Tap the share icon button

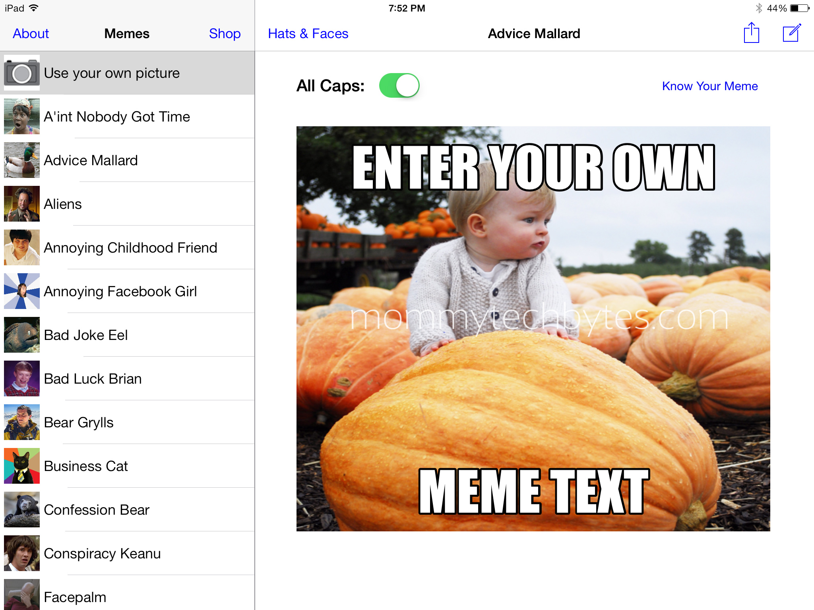751,33
